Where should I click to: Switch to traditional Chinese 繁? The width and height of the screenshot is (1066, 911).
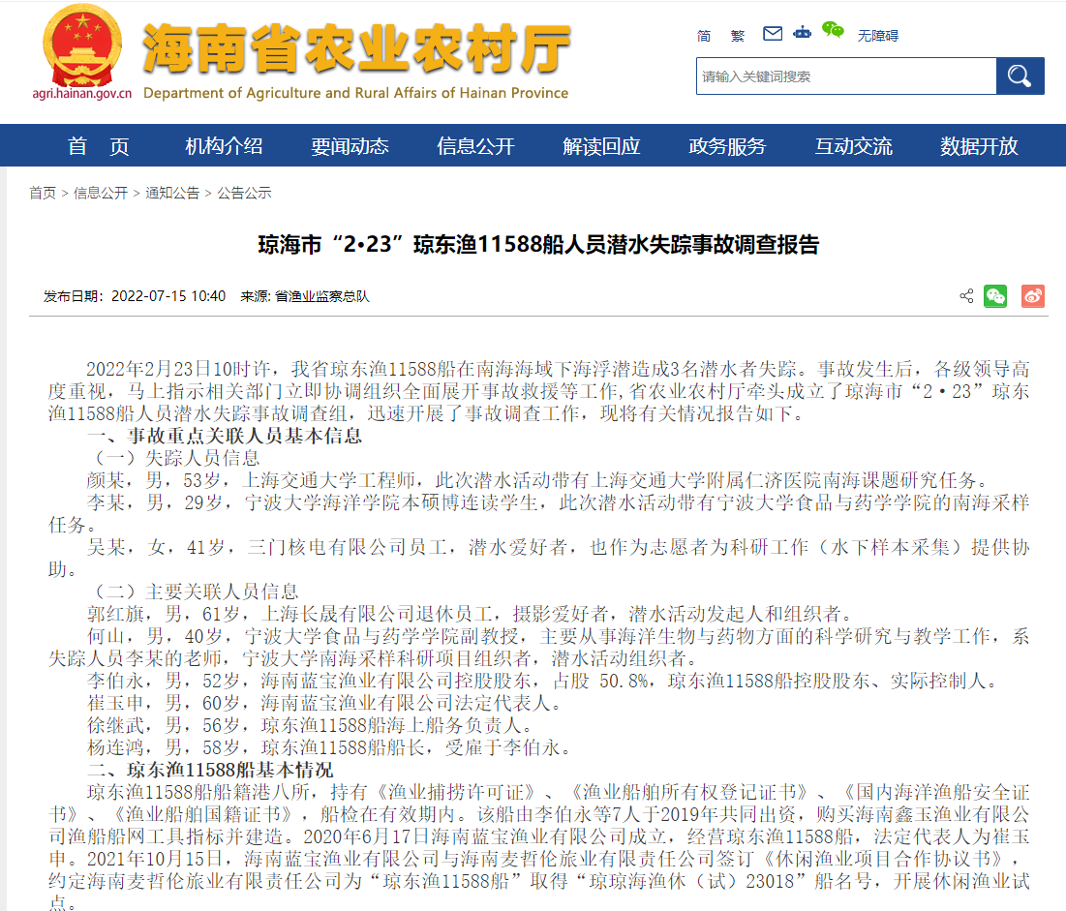pos(738,36)
